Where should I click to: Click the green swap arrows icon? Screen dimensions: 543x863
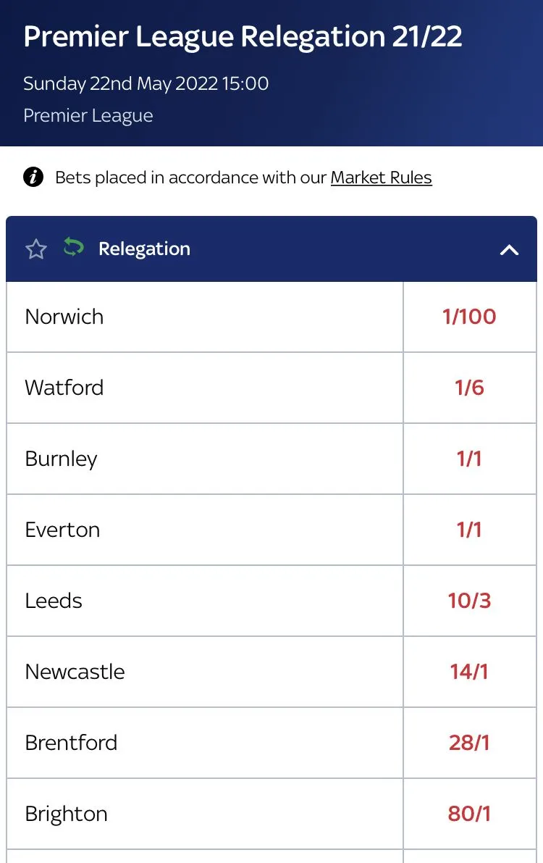[x=73, y=248]
